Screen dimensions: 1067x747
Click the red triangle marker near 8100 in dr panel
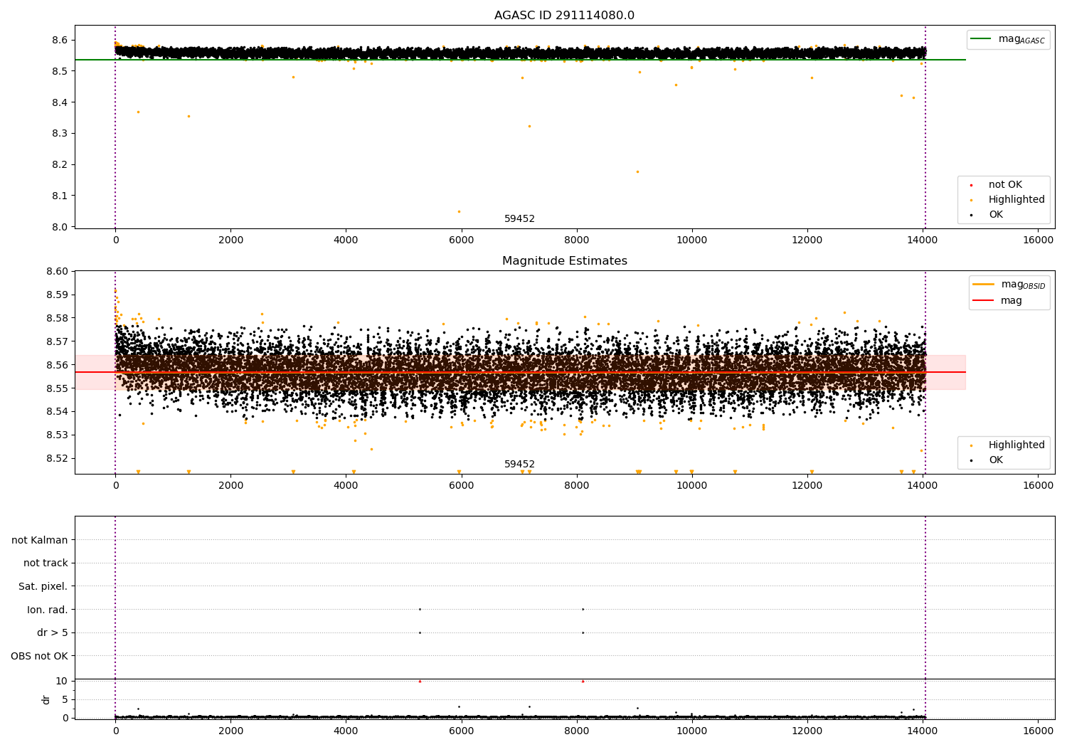pyautogui.click(x=583, y=681)
